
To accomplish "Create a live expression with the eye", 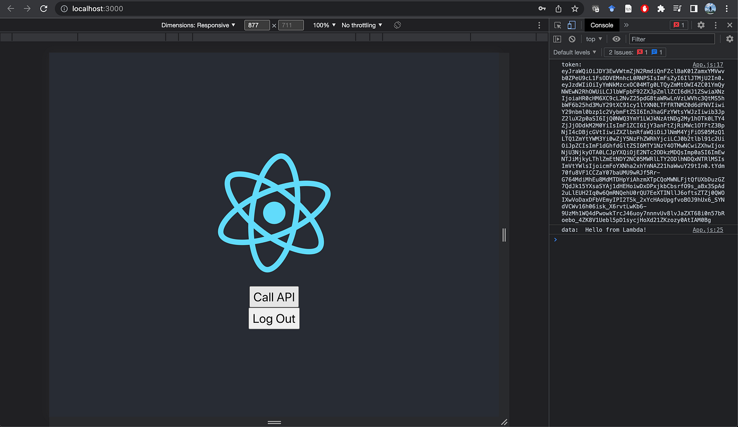I will (x=616, y=39).
